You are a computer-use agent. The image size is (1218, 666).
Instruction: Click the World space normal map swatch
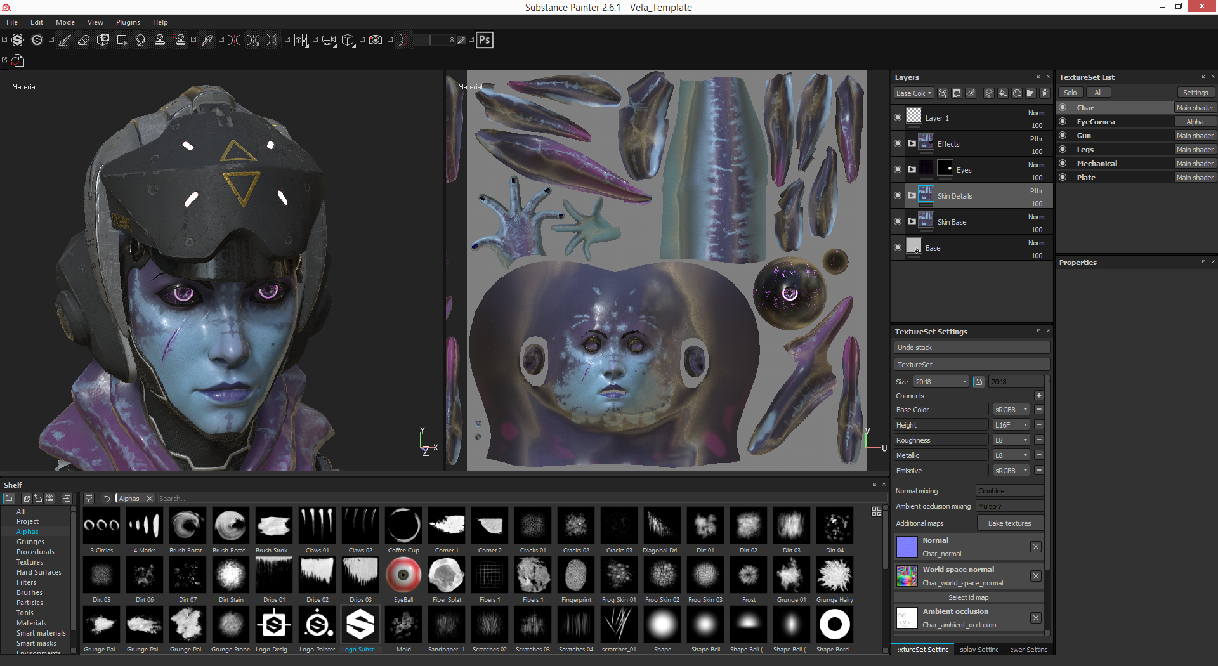click(x=907, y=576)
